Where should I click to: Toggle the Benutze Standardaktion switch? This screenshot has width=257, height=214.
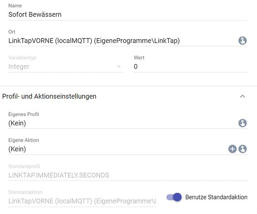[174, 197]
